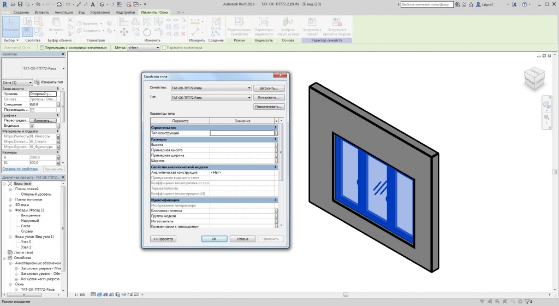This screenshot has width=559, height=306.
Task: Toggle the Видимые checkbox in Properties
Action: point(32,126)
